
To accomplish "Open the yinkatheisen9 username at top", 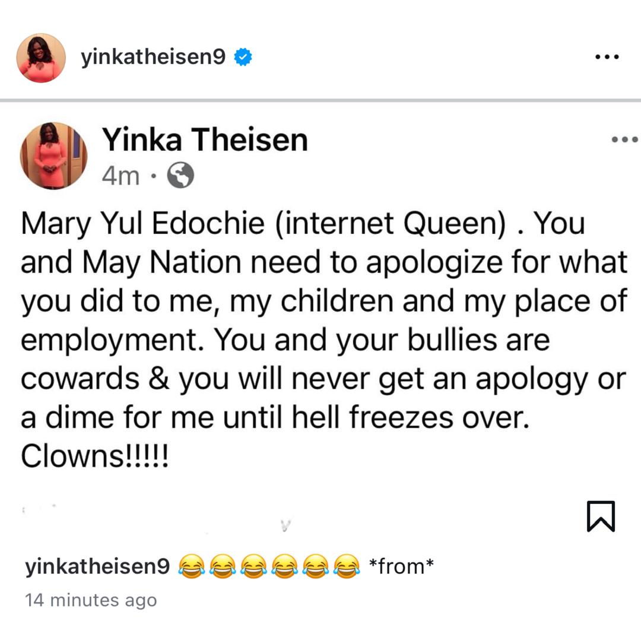I will 153,56.
